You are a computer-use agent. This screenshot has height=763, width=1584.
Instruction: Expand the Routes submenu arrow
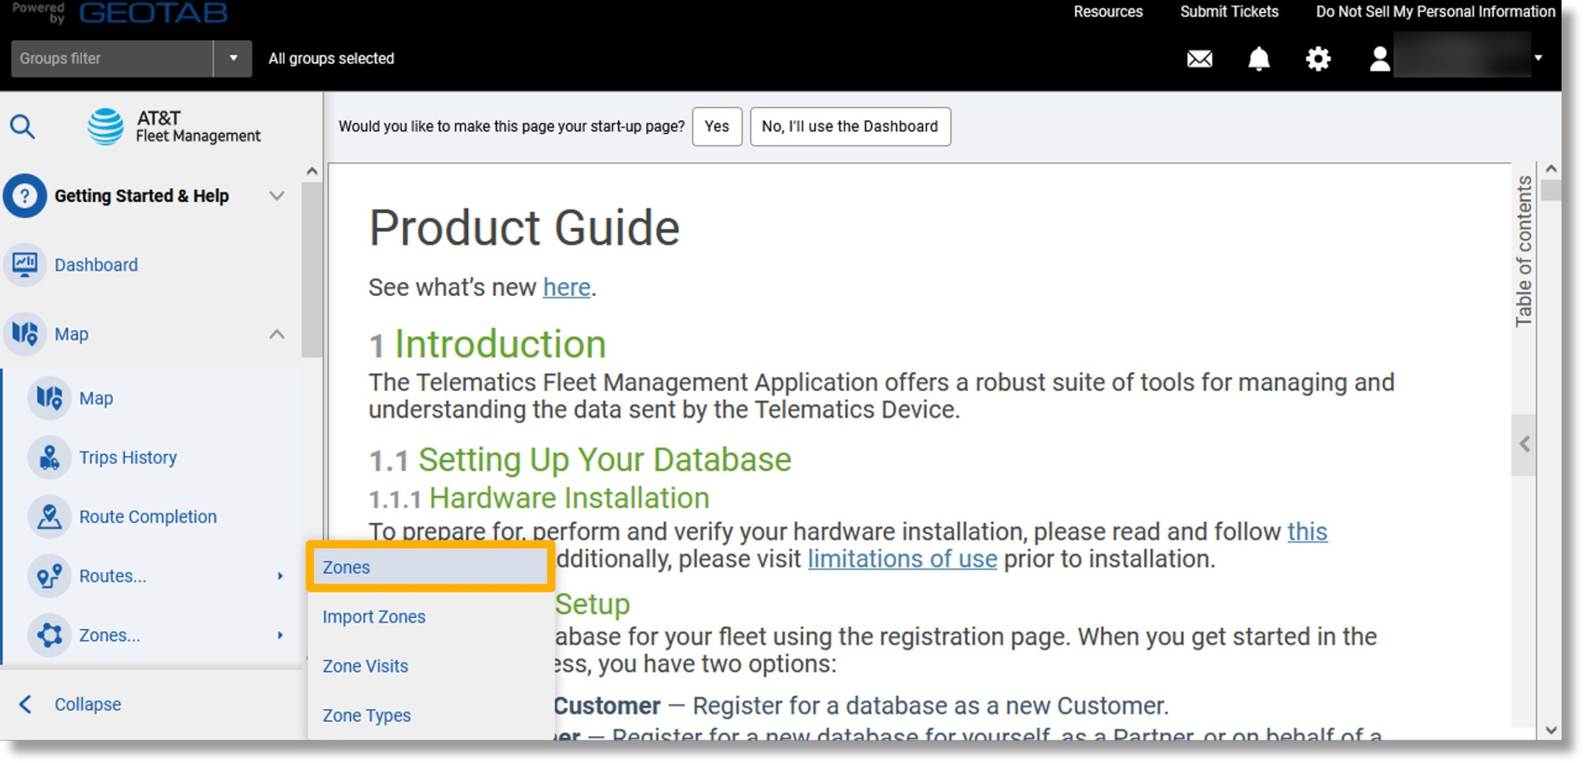click(x=280, y=576)
